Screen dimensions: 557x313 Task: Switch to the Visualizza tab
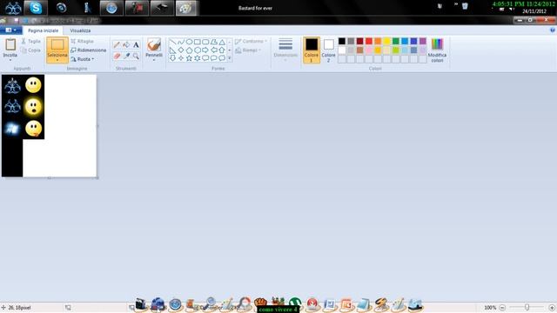[x=80, y=30]
